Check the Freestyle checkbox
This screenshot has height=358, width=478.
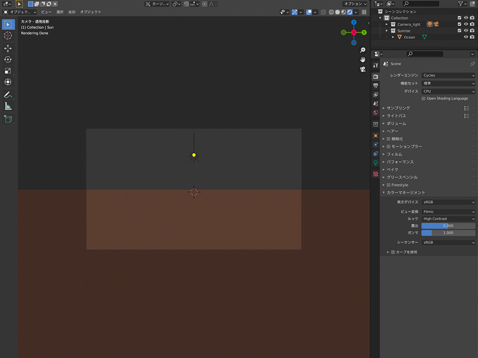click(389, 185)
